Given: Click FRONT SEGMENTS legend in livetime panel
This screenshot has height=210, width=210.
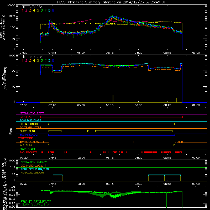Looking at the screenshot, I should [x=36, y=202].
